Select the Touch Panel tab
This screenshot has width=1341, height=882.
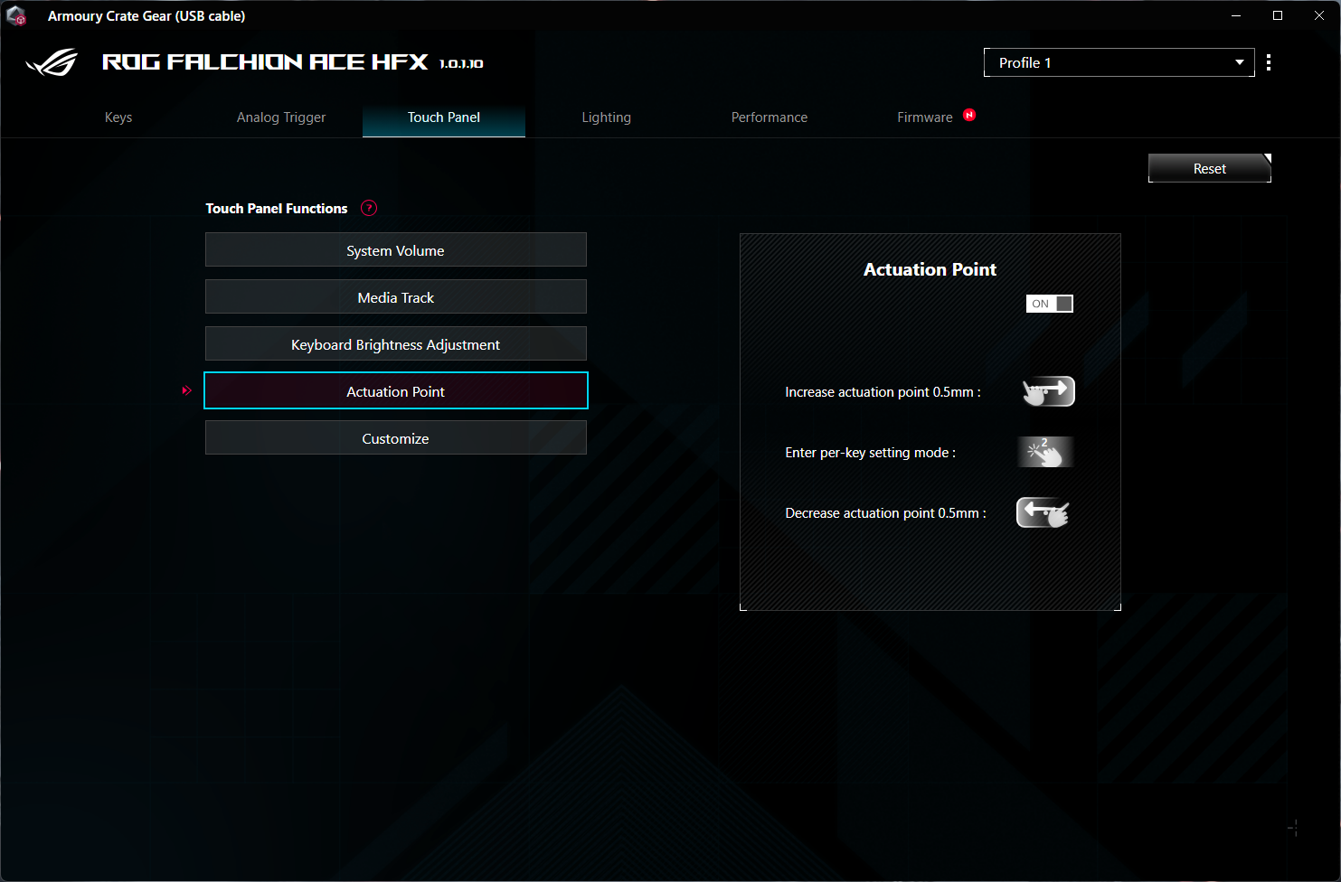coord(444,117)
